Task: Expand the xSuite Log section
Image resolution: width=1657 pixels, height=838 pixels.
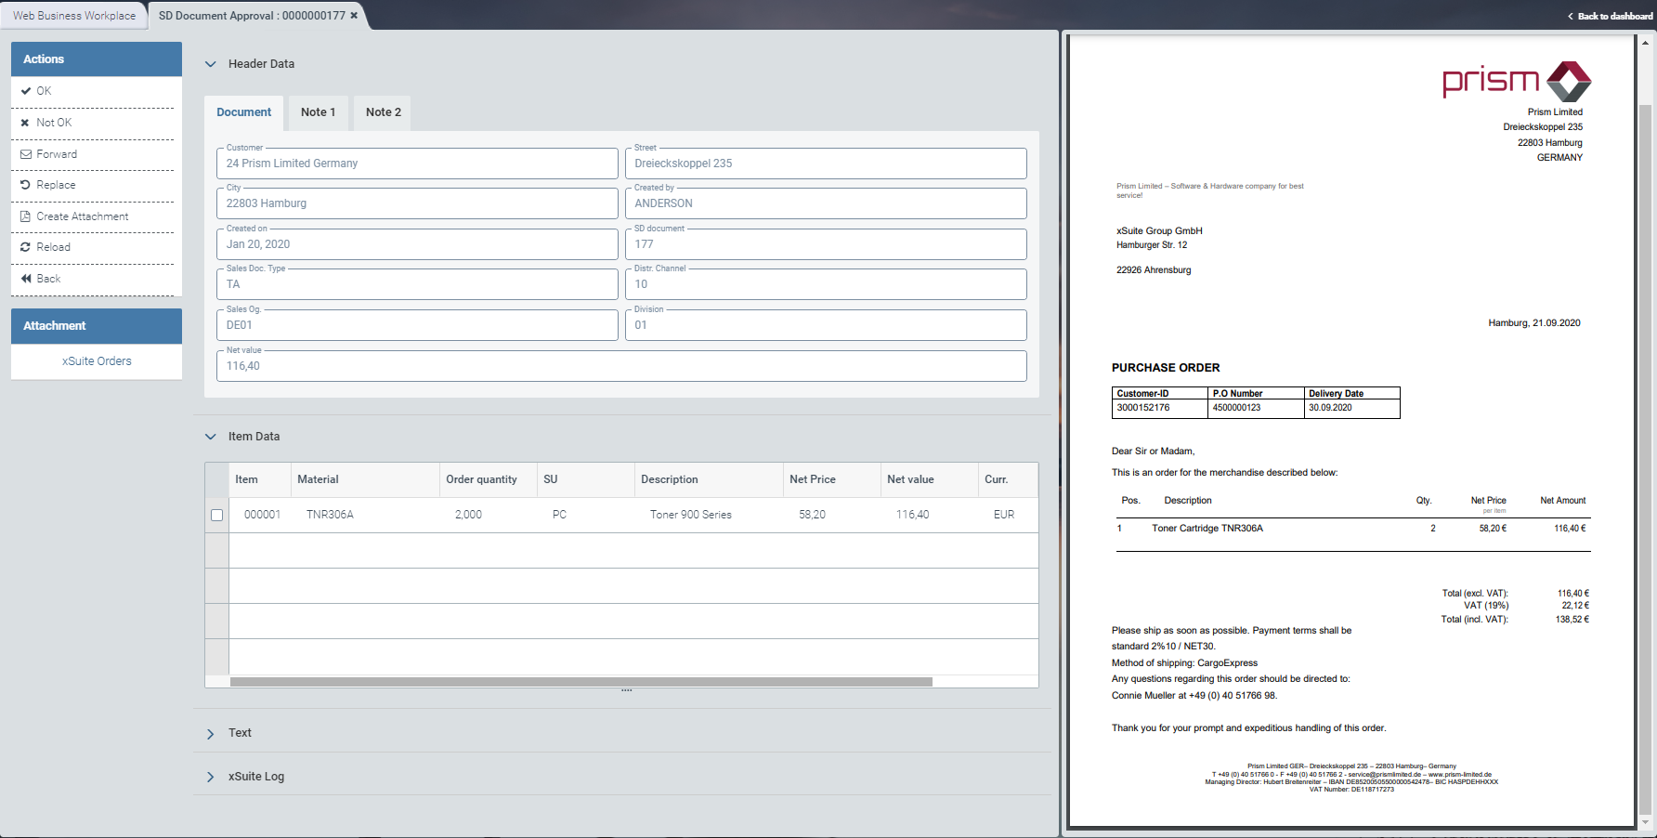Action: tap(211, 777)
